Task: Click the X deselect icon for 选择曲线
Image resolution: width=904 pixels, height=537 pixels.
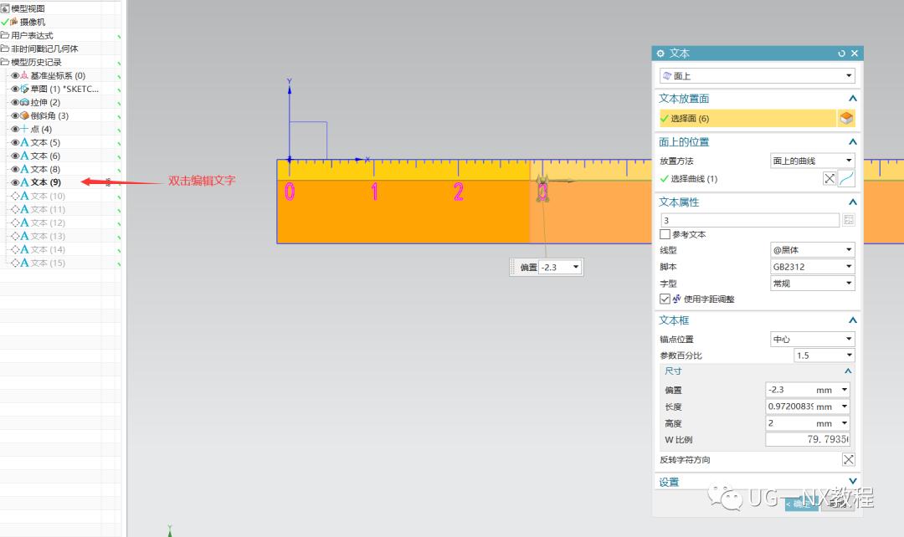Action: coord(829,177)
